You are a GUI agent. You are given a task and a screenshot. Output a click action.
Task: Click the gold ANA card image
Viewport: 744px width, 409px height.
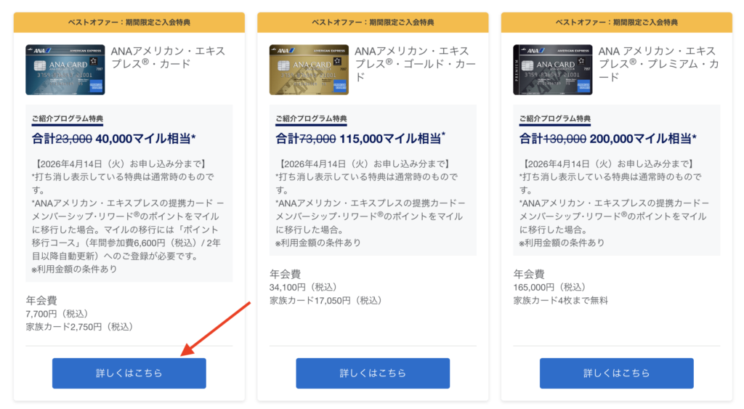pyautogui.click(x=309, y=70)
